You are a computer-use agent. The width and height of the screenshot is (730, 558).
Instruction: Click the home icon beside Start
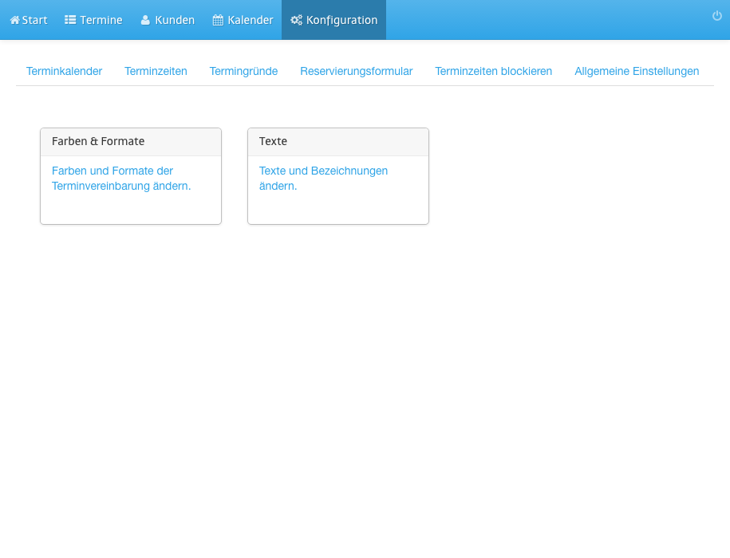coord(15,20)
